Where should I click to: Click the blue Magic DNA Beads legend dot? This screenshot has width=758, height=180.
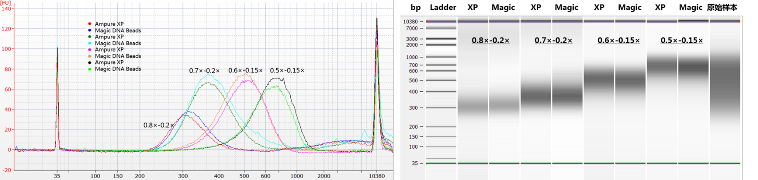(x=90, y=31)
